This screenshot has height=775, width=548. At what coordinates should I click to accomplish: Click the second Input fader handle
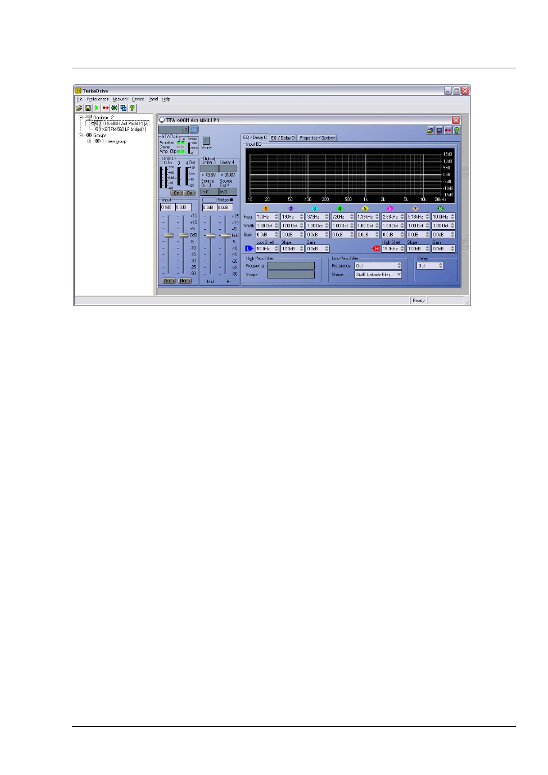tap(183, 235)
